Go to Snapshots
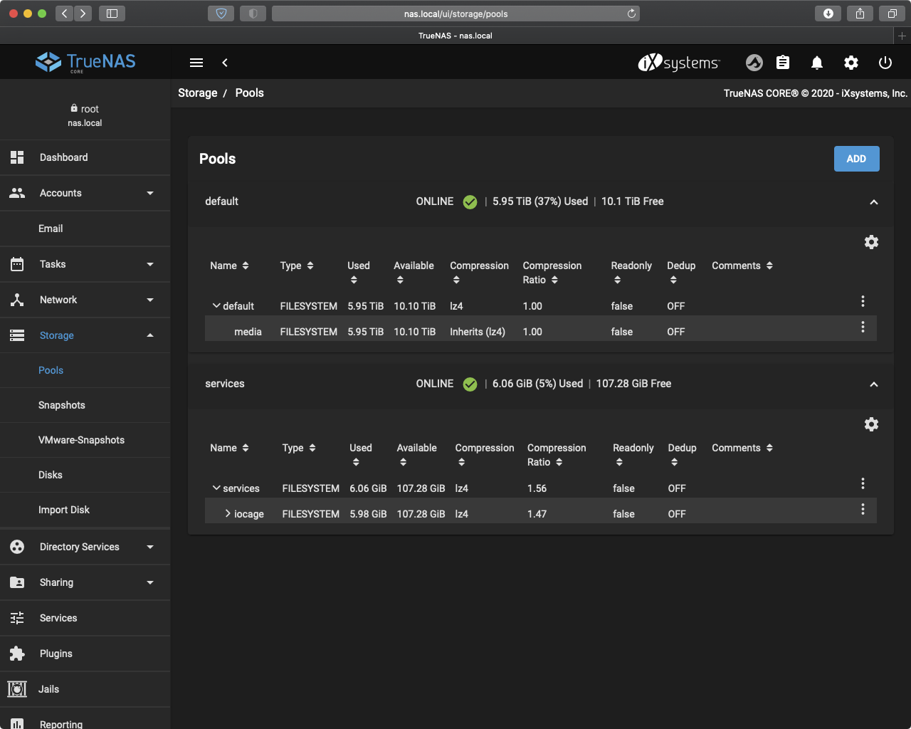The height and width of the screenshot is (729, 911). point(85,405)
